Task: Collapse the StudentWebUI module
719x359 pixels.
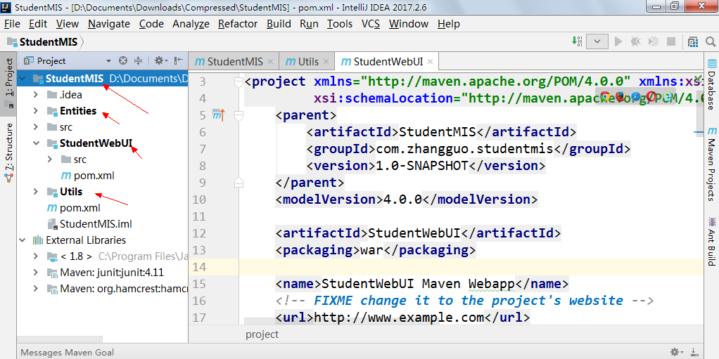Action: pyautogui.click(x=36, y=143)
